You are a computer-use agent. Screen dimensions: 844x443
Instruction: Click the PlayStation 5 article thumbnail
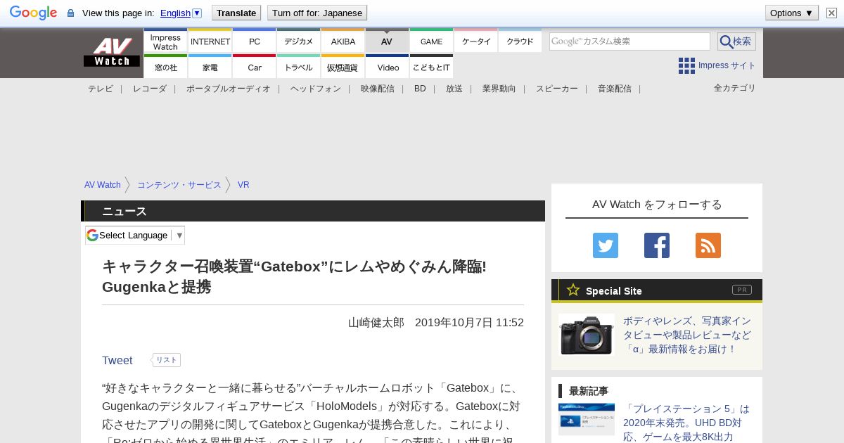(x=587, y=419)
